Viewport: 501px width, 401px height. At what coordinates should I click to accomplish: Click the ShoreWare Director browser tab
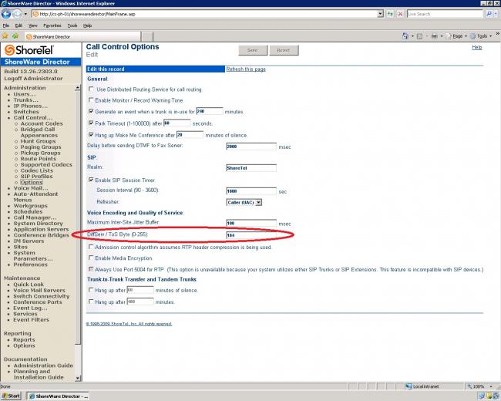point(82,36)
